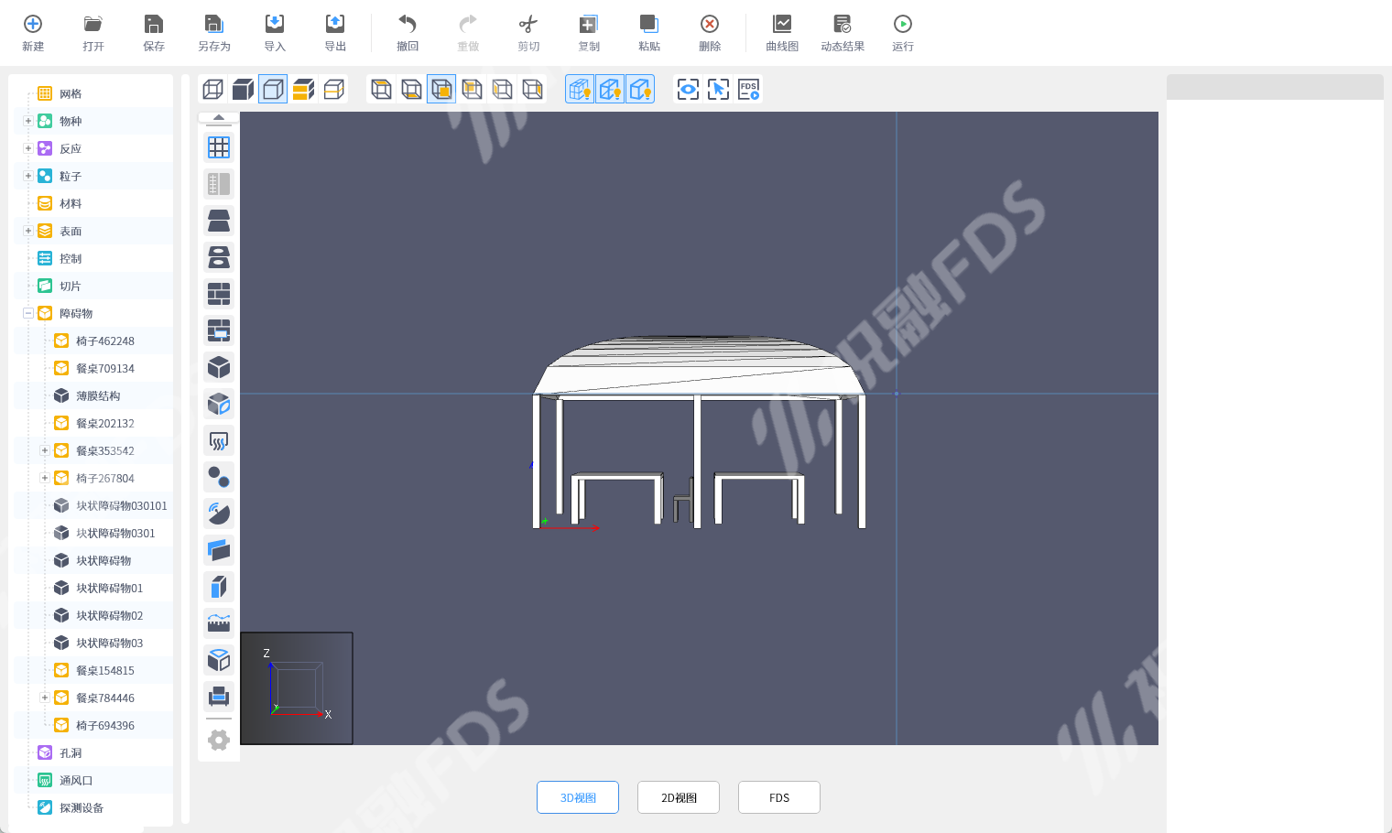
Task: Click the 导入 import icon
Action: click(x=275, y=24)
